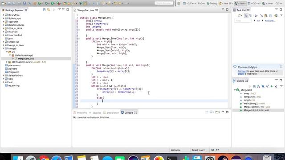
Task: Open the New wizard toolbar icon
Action: 3,3
